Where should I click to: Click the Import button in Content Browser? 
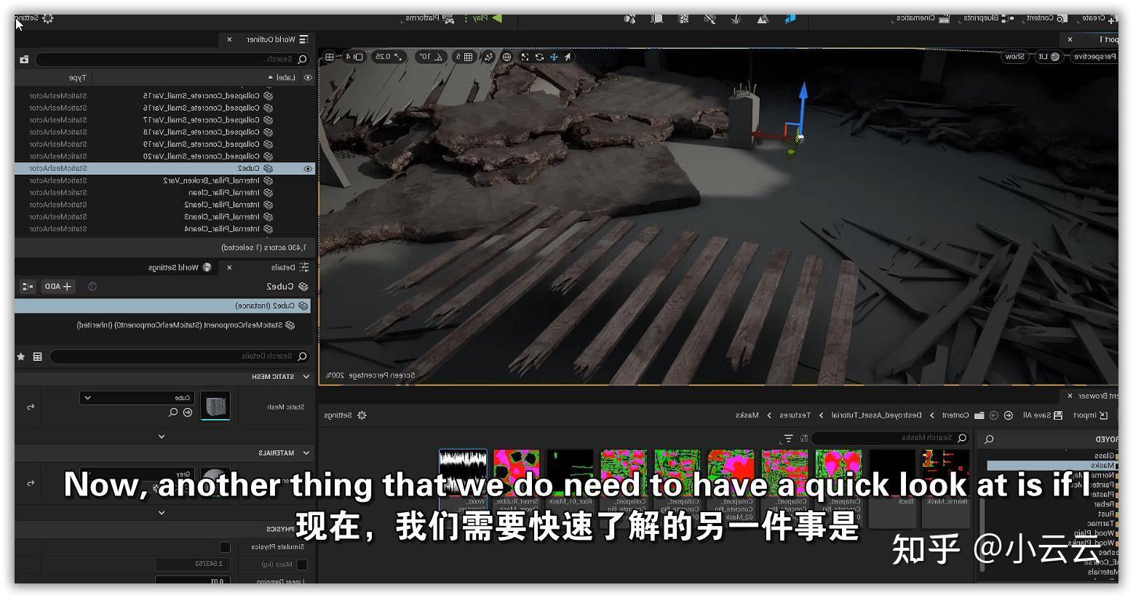pos(1091,415)
